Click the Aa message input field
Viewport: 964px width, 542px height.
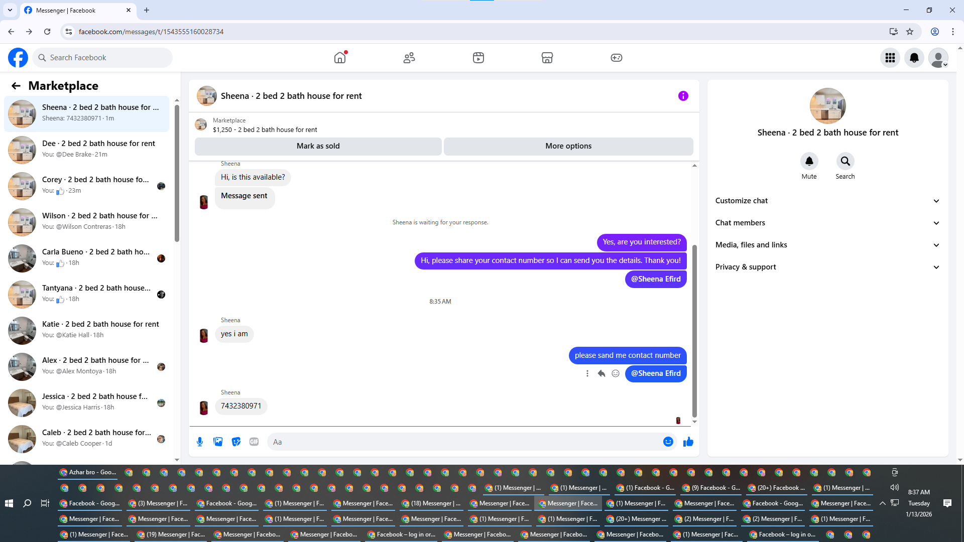click(x=462, y=442)
